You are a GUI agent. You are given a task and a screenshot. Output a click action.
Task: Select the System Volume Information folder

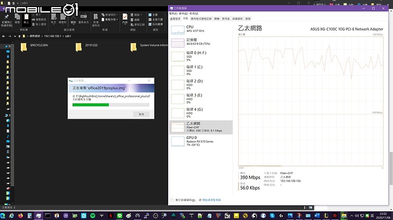pyautogui.click(x=149, y=46)
